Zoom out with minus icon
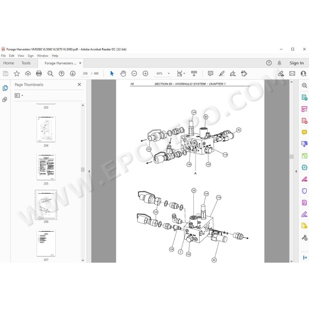This screenshot has height=309, width=309. [134, 74]
